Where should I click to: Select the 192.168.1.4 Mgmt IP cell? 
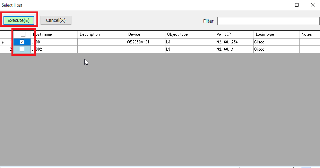(233, 49)
